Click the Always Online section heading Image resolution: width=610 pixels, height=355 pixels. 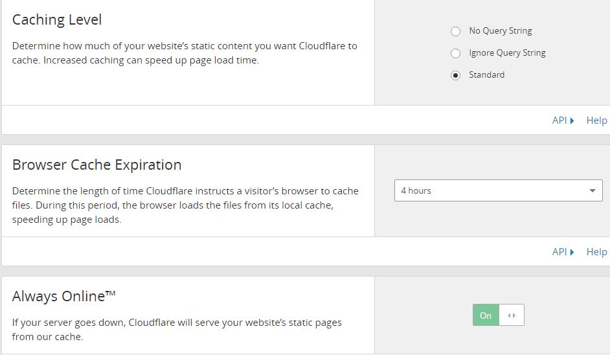(x=64, y=296)
